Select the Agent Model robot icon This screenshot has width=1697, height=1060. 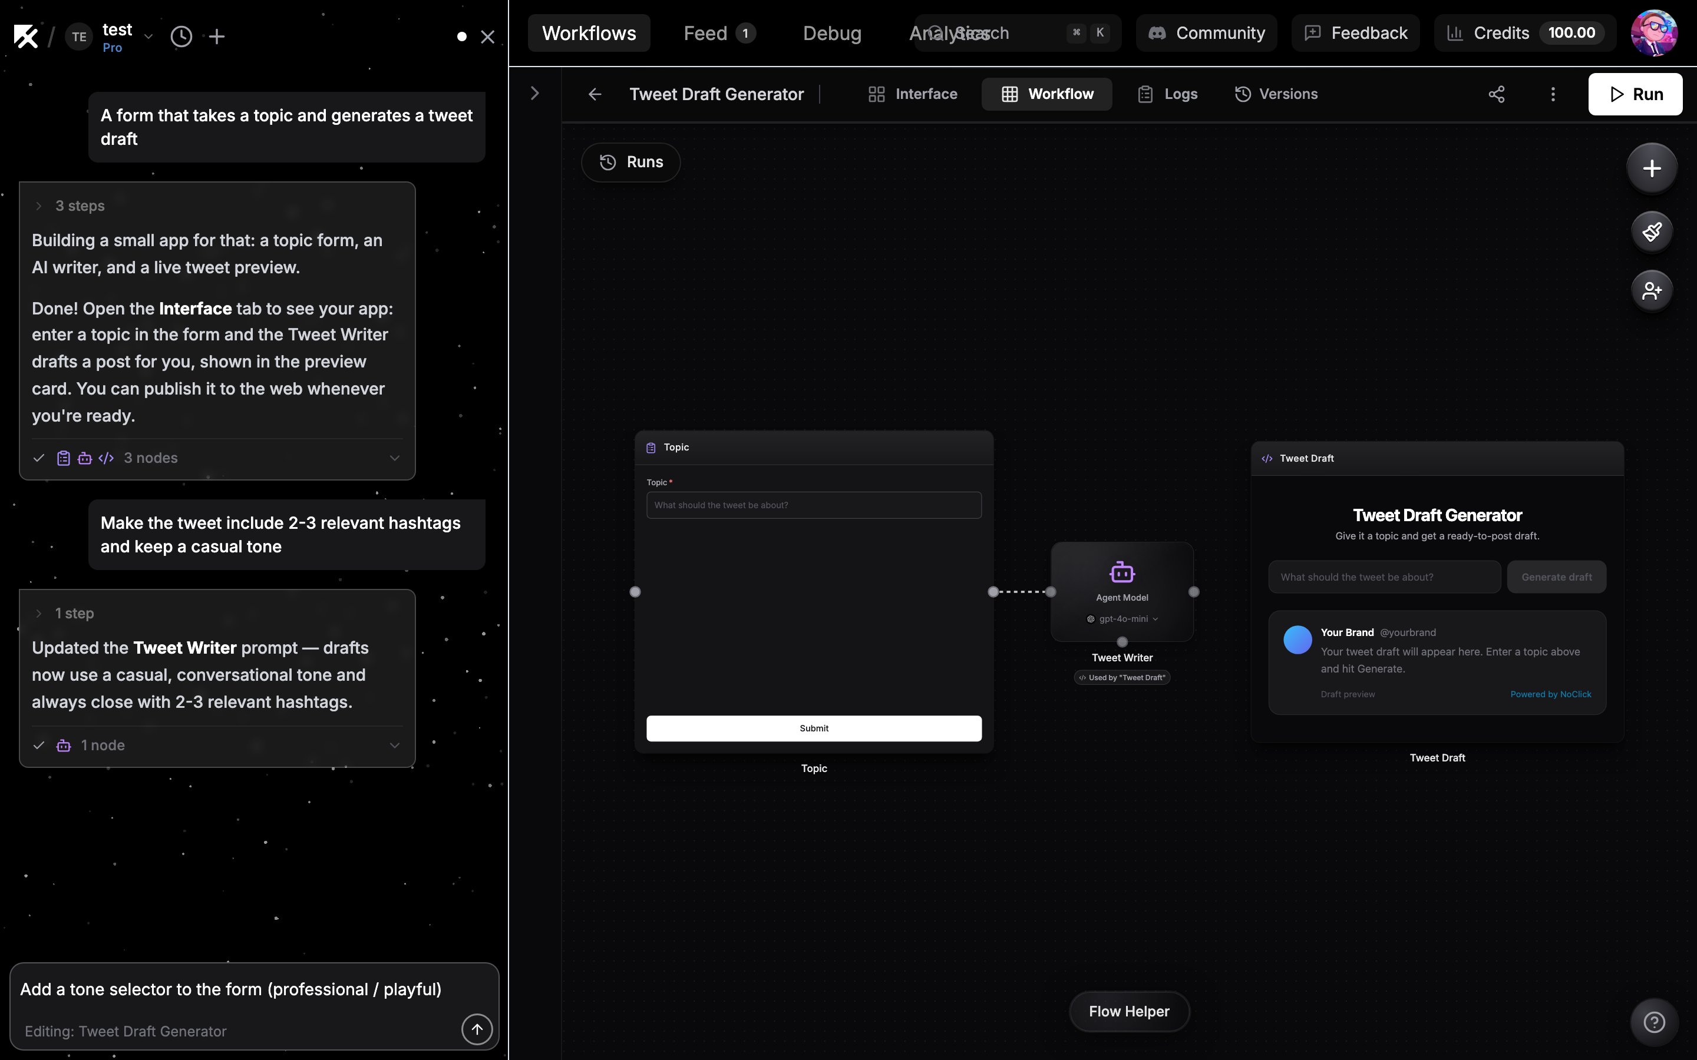click(x=1122, y=572)
